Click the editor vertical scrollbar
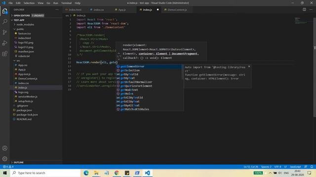The width and height of the screenshot is (316, 177). coord(315,67)
